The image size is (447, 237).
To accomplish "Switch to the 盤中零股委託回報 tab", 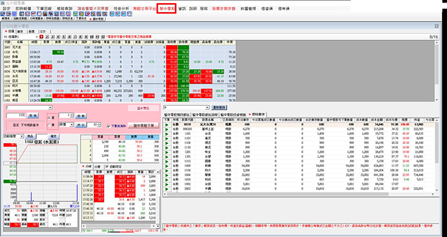I will pos(205,115).
